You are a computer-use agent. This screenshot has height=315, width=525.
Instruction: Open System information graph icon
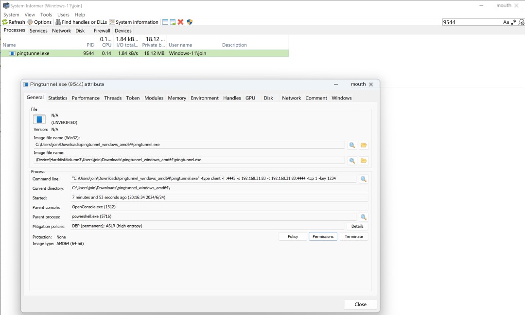point(112,22)
